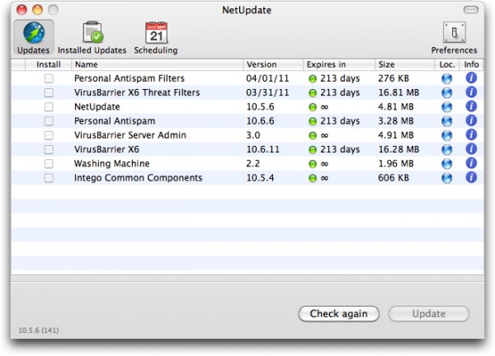
Task: Open the Scheduling calendar section
Action: (x=156, y=38)
